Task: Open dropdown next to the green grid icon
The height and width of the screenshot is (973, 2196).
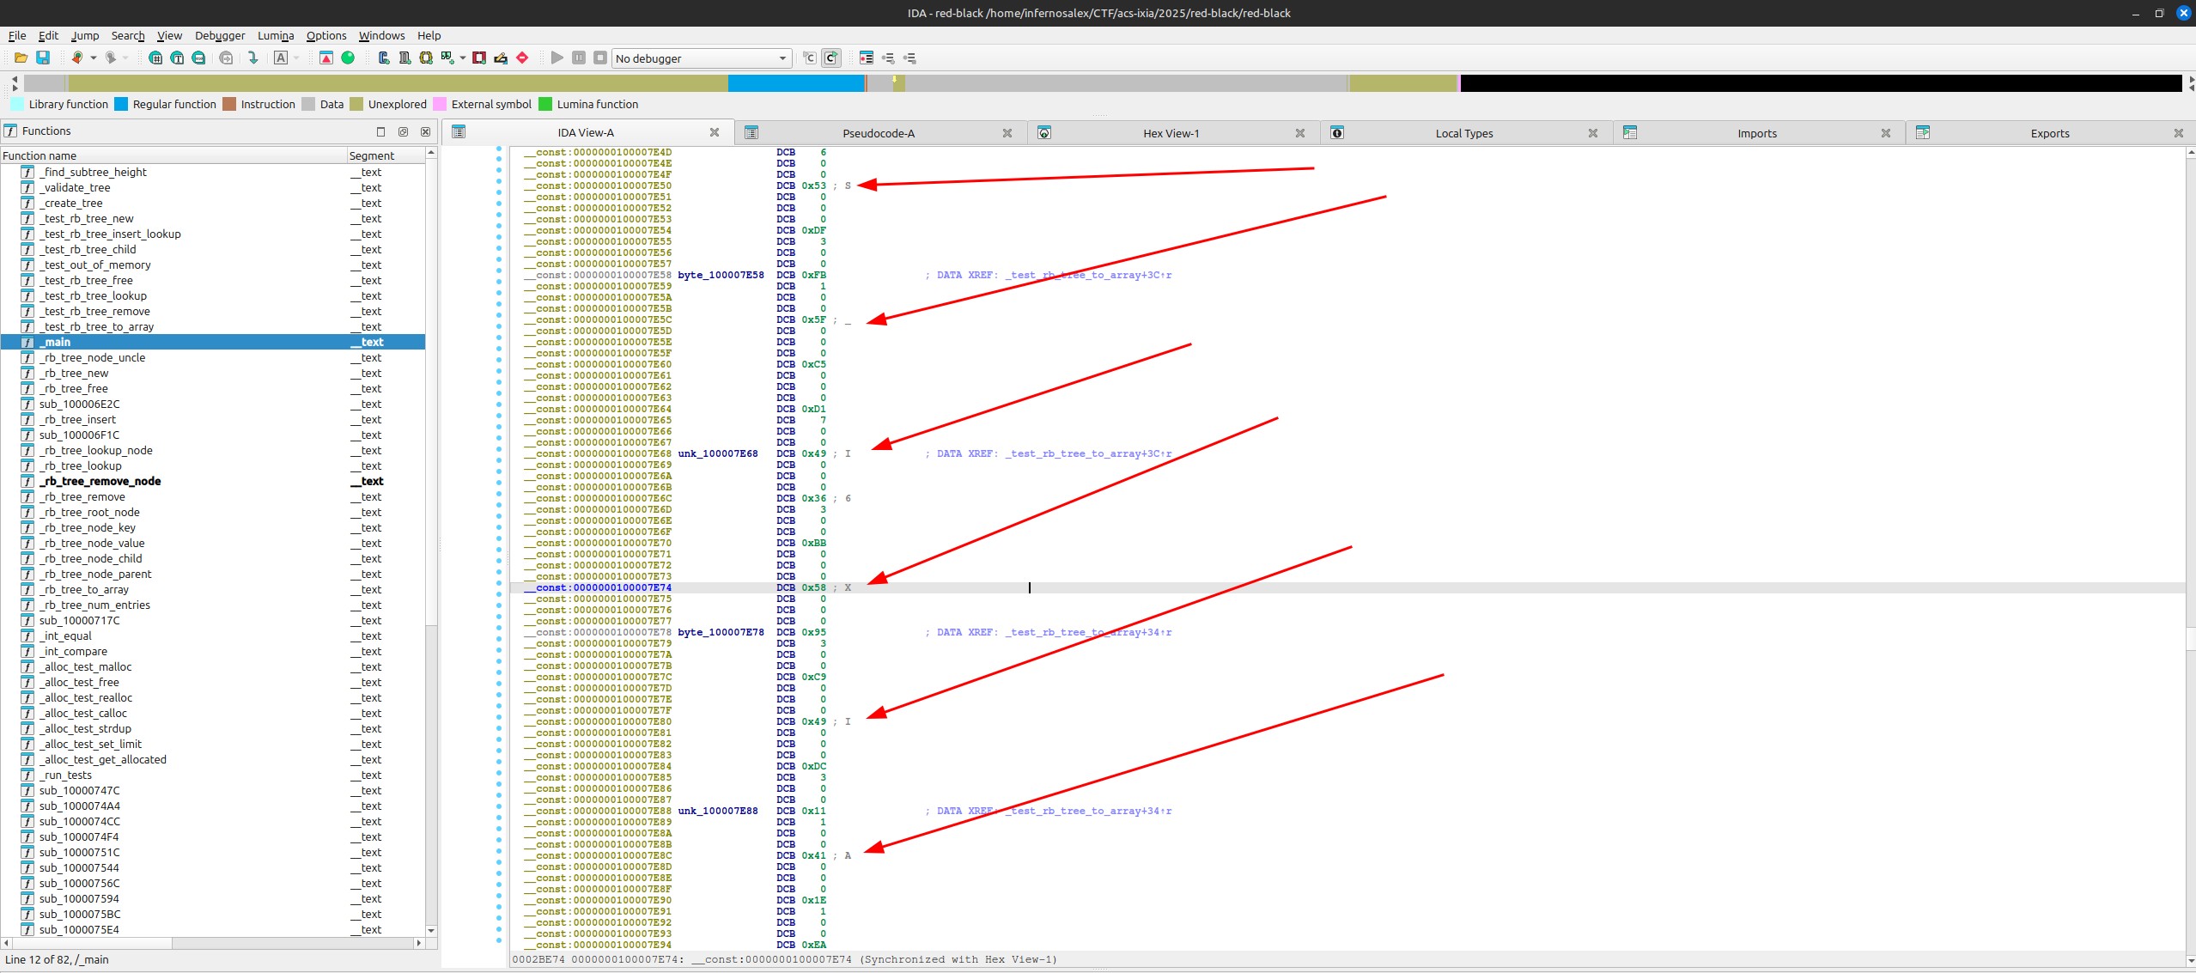Action: tap(463, 58)
